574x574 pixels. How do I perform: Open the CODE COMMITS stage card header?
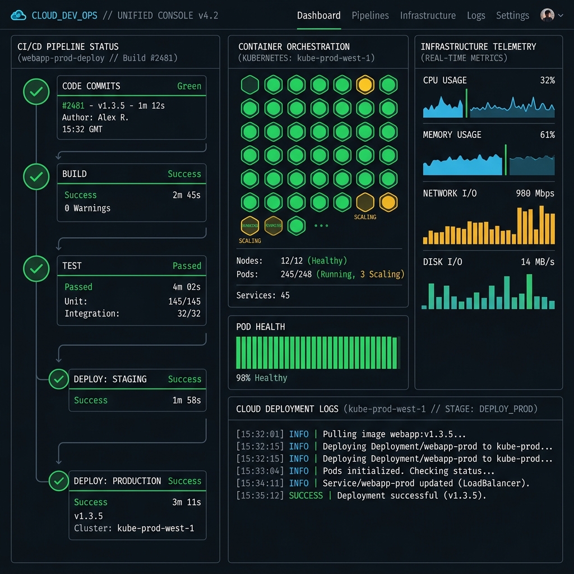point(132,86)
